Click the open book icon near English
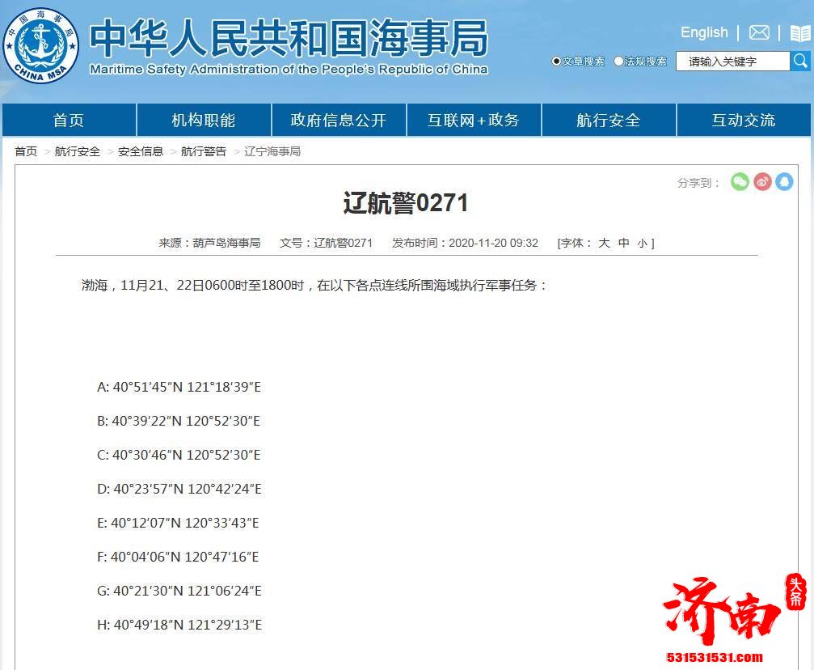 [797, 32]
